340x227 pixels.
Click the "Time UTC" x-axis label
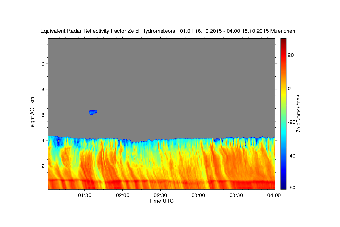coord(161,201)
